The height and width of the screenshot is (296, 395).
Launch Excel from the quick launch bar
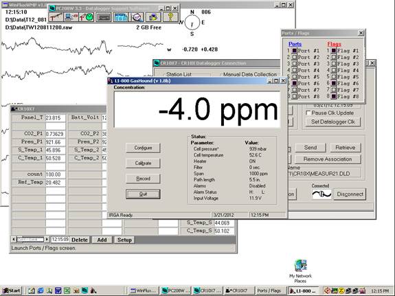(67, 291)
